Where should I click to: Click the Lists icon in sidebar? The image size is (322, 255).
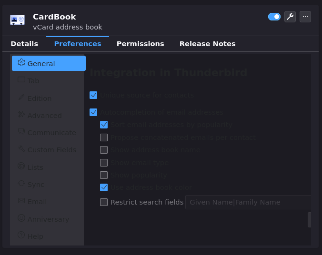(x=21, y=167)
